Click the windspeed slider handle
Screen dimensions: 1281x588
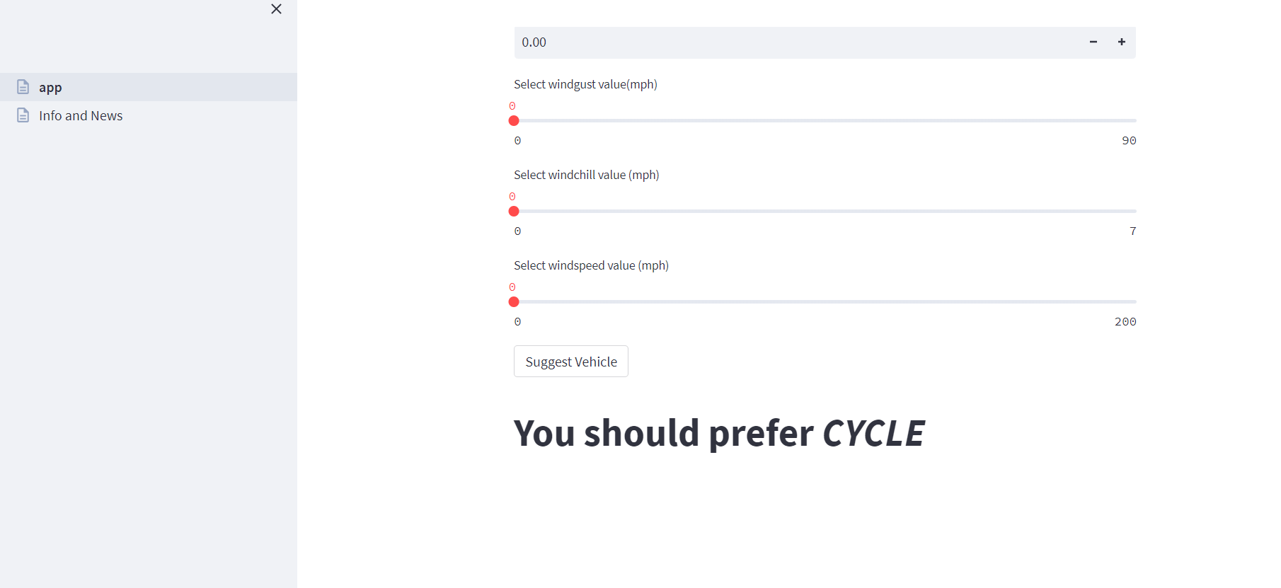(x=514, y=302)
